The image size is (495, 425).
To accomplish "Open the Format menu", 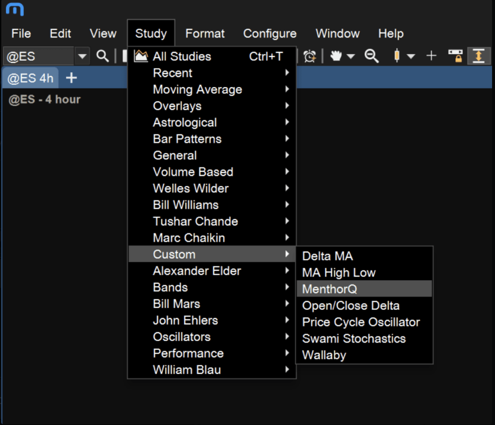I will 205,34.
